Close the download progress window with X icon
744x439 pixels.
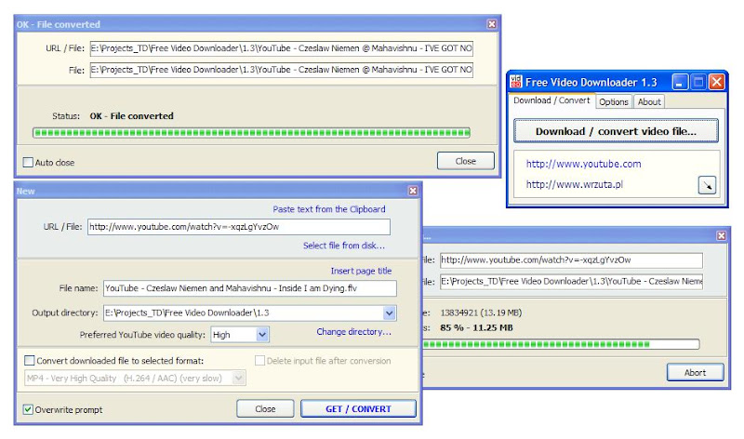tap(722, 235)
